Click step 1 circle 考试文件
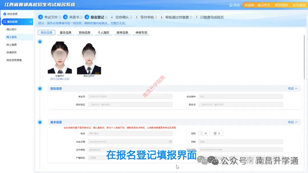The height and width of the screenshot is (173, 308). coord(40,17)
